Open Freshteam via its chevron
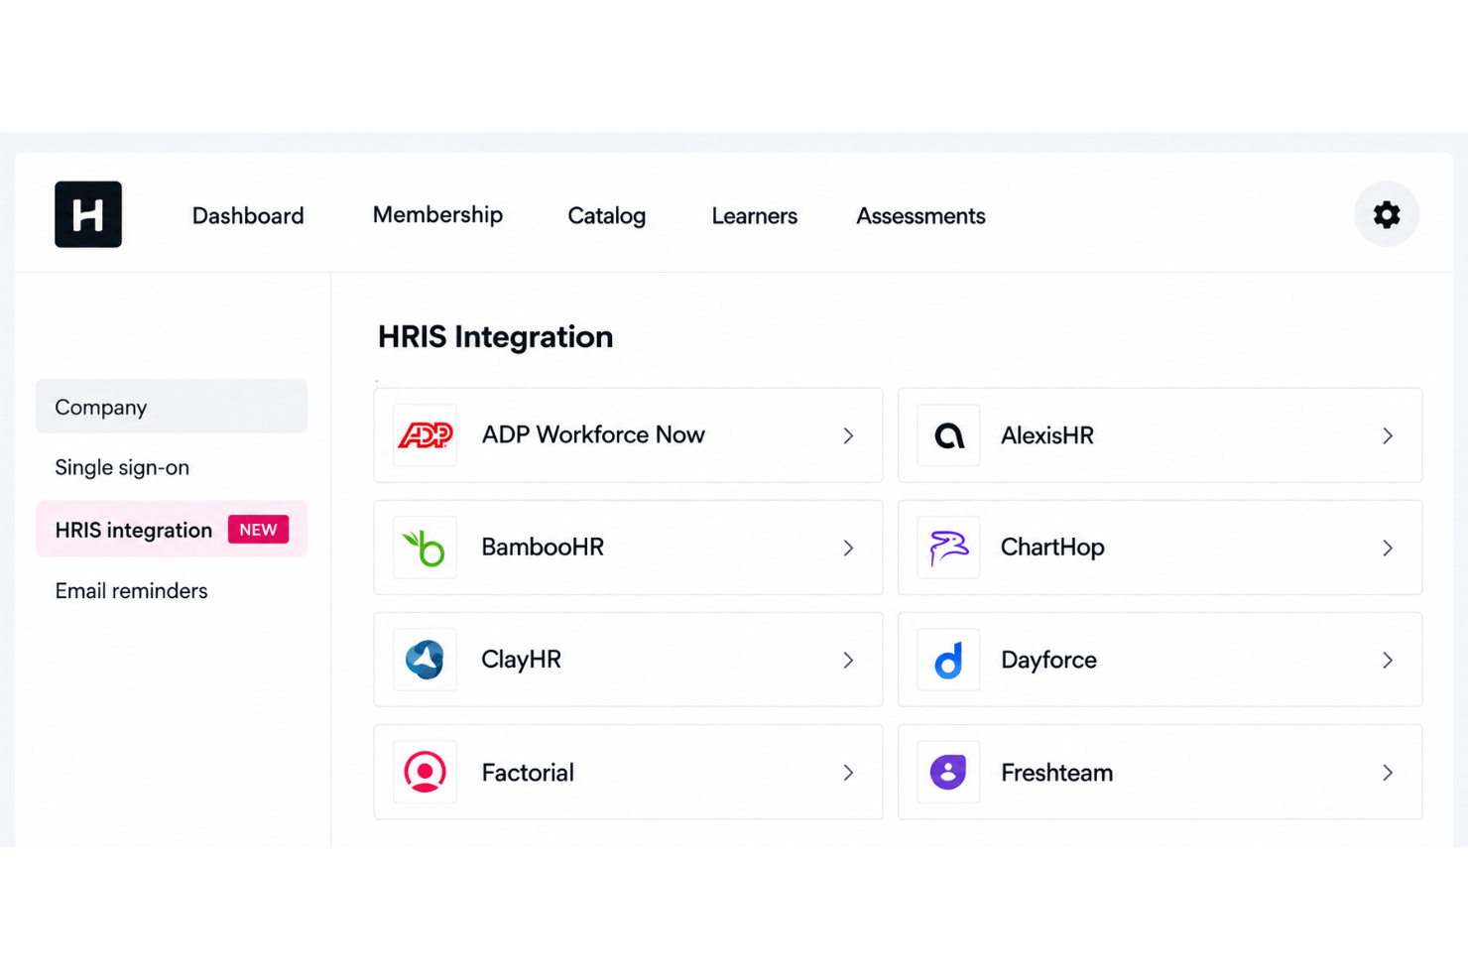The image size is (1468, 979). pyautogui.click(x=1388, y=772)
